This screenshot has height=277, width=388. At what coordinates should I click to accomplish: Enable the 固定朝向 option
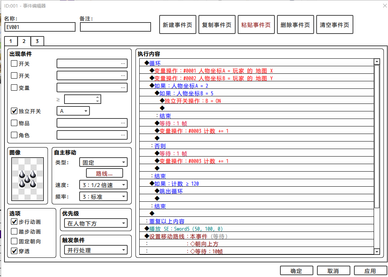click(x=14, y=241)
